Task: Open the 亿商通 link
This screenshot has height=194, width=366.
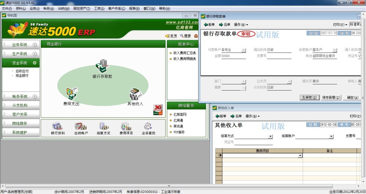Action: coord(178,120)
